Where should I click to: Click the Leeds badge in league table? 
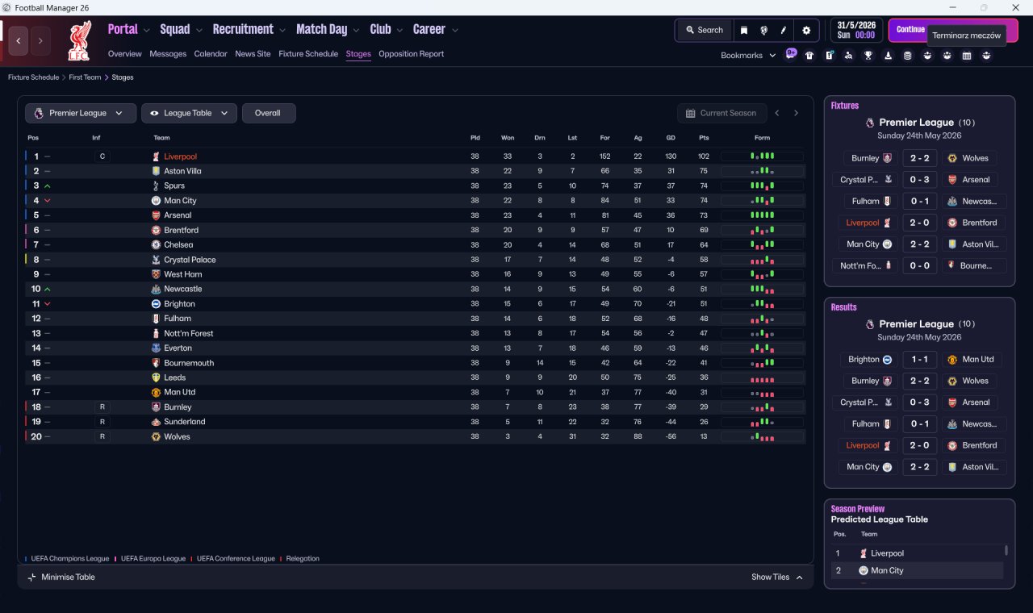[x=156, y=377]
